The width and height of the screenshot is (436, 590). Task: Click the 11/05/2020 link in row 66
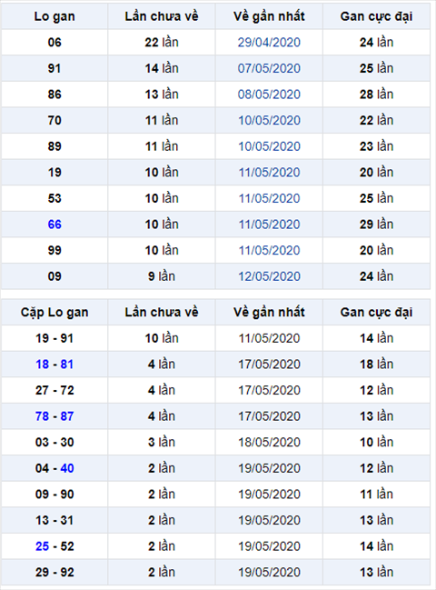pyautogui.click(x=269, y=225)
